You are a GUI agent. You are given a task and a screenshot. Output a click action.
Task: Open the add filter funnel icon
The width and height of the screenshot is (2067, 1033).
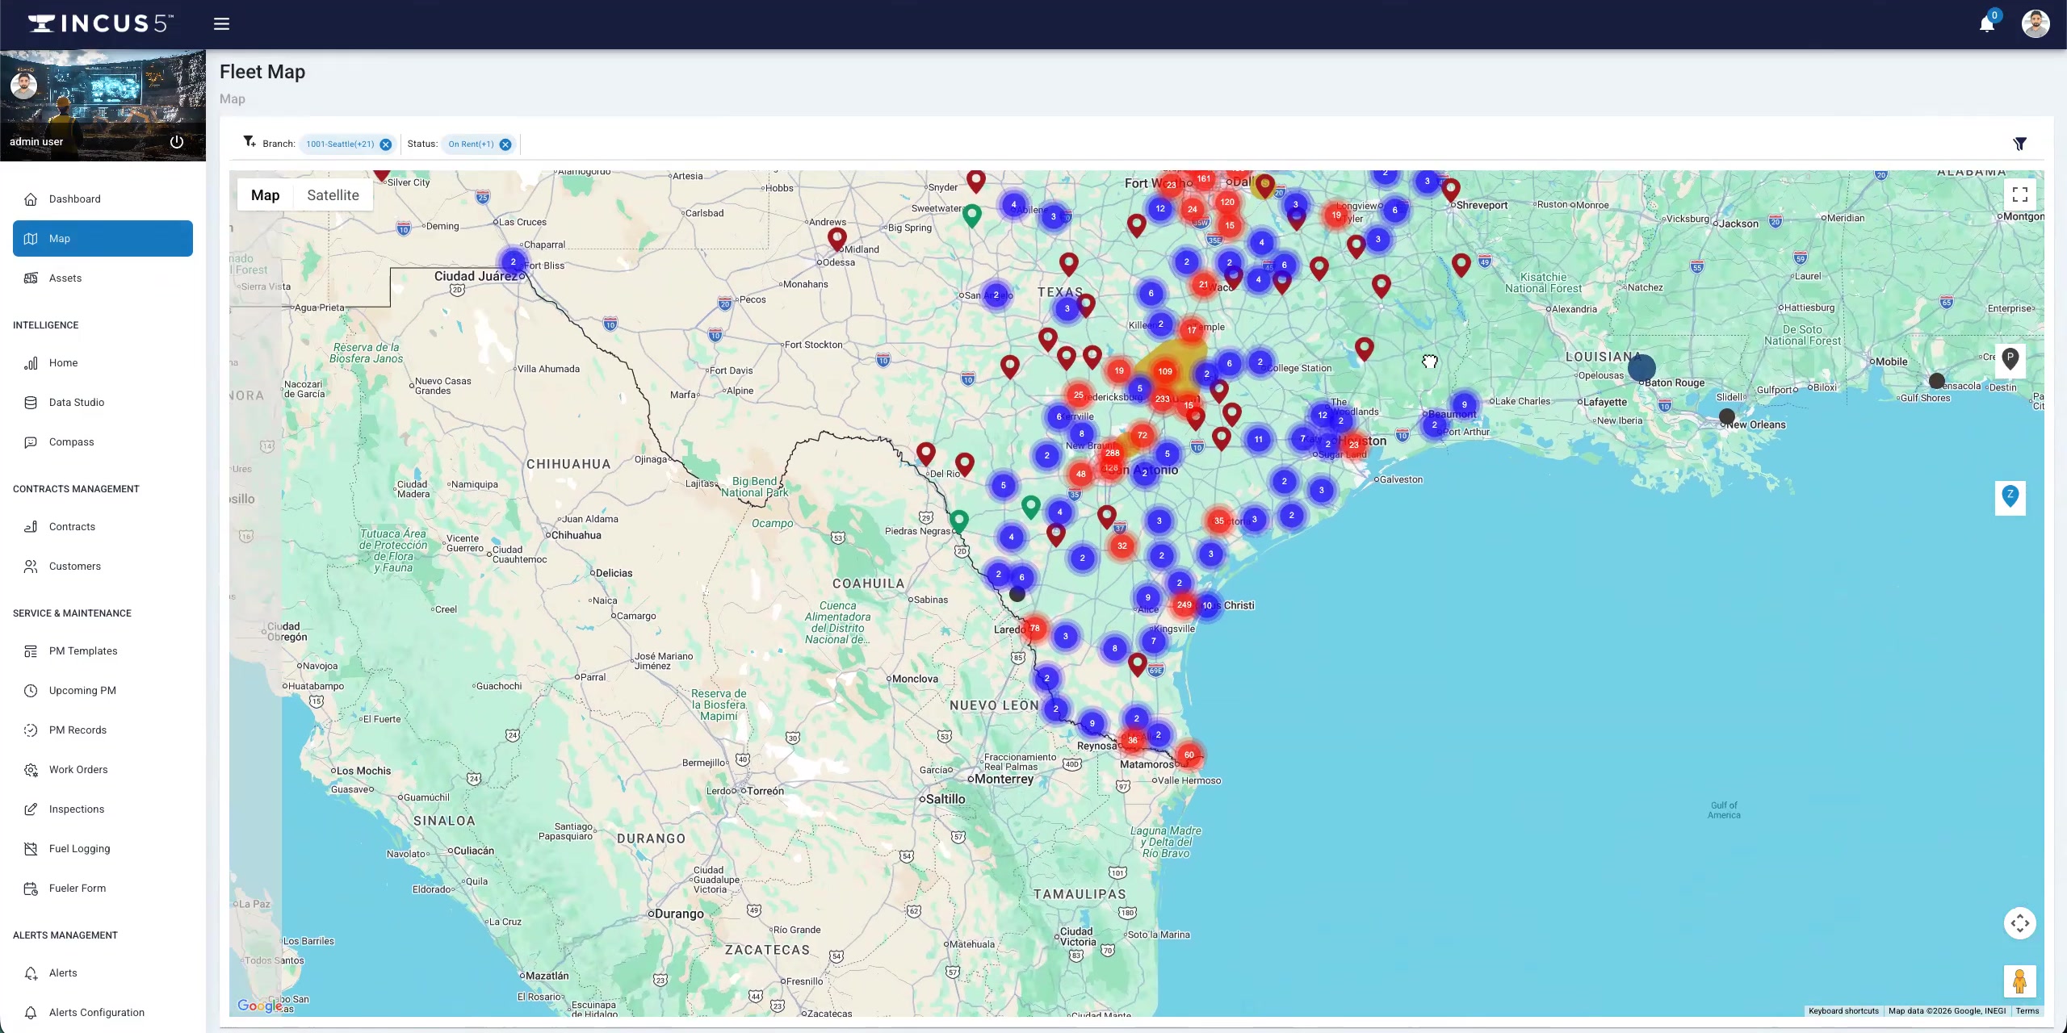[249, 141]
